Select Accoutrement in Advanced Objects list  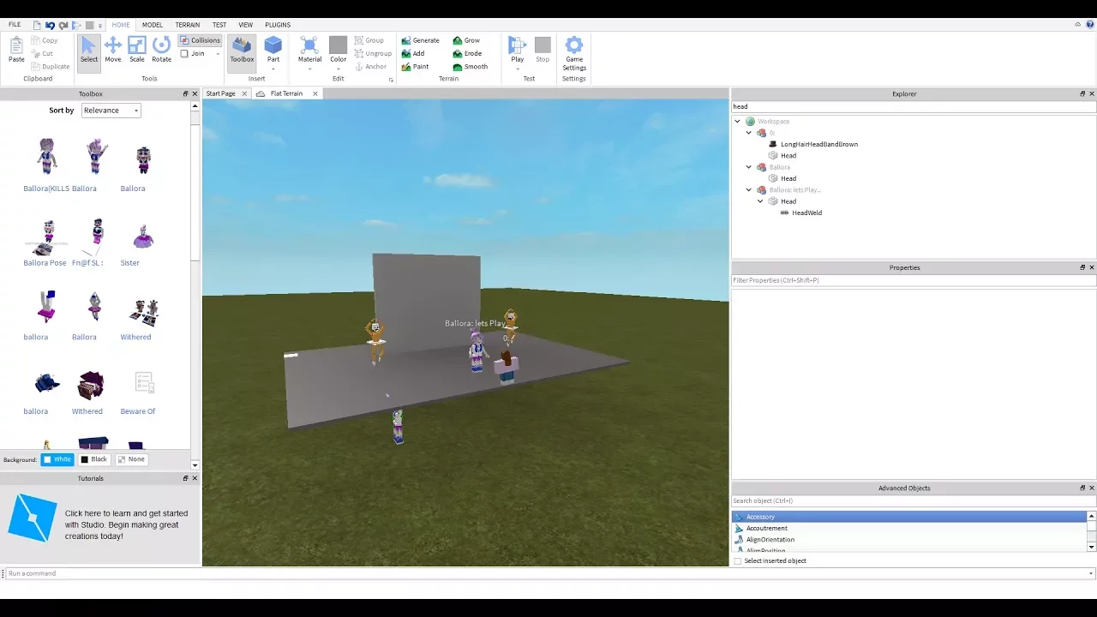(x=909, y=528)
